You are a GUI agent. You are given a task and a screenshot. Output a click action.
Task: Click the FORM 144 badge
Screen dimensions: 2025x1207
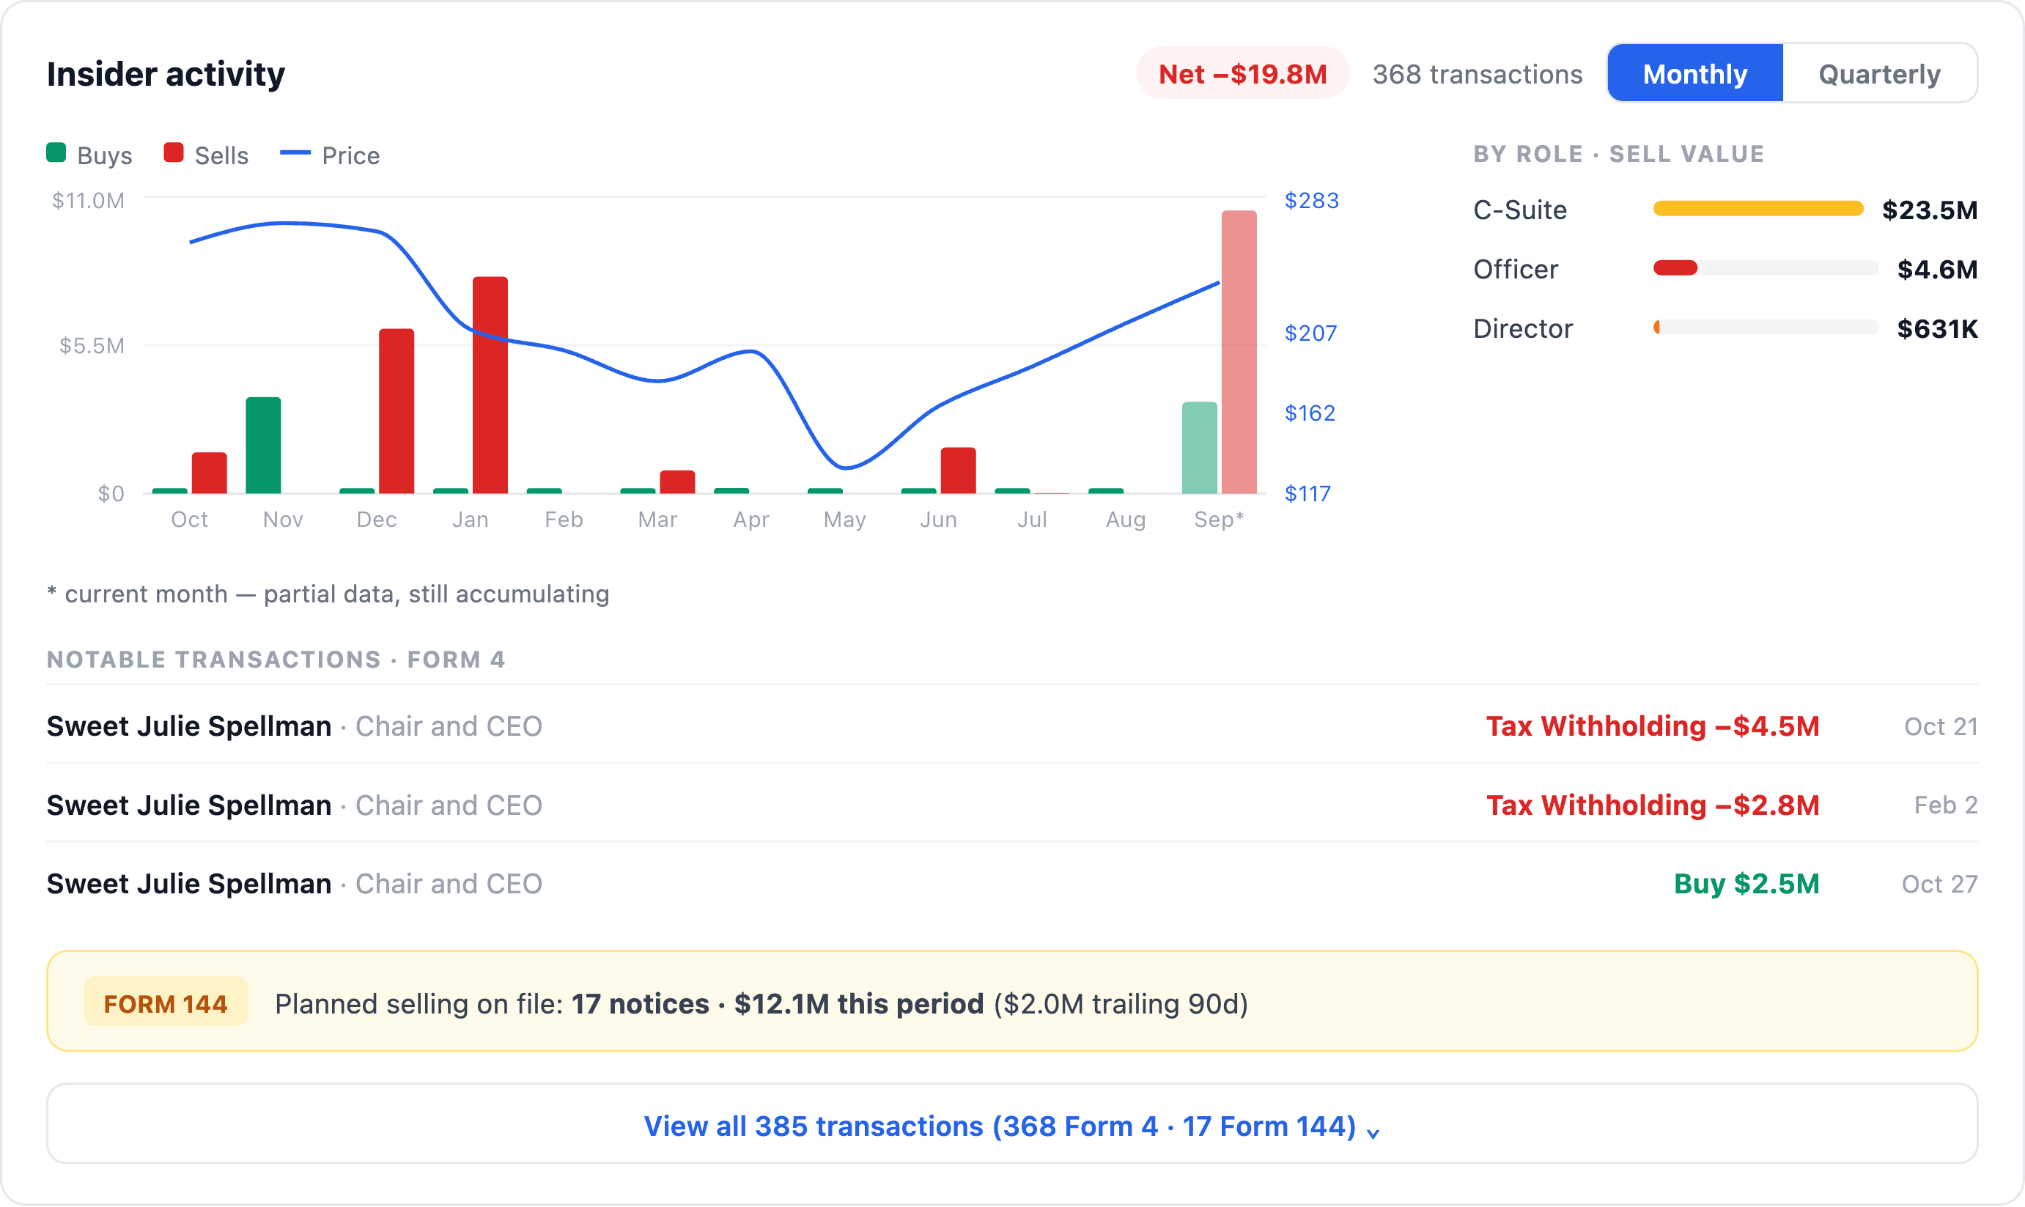click(165, 1003)
